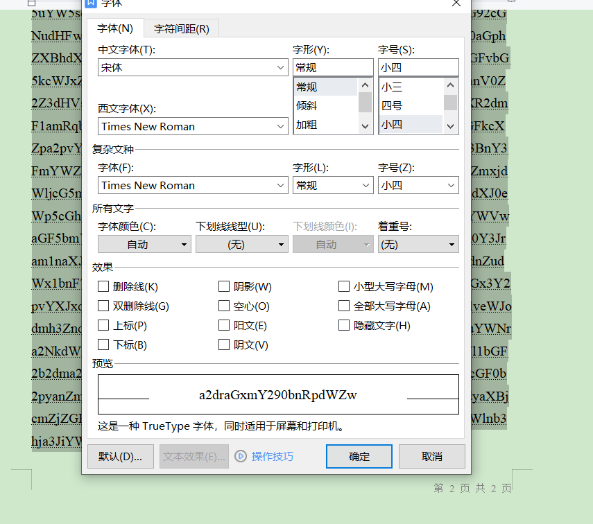
Task: Click the 字号 input field
Action: point(418,68)
